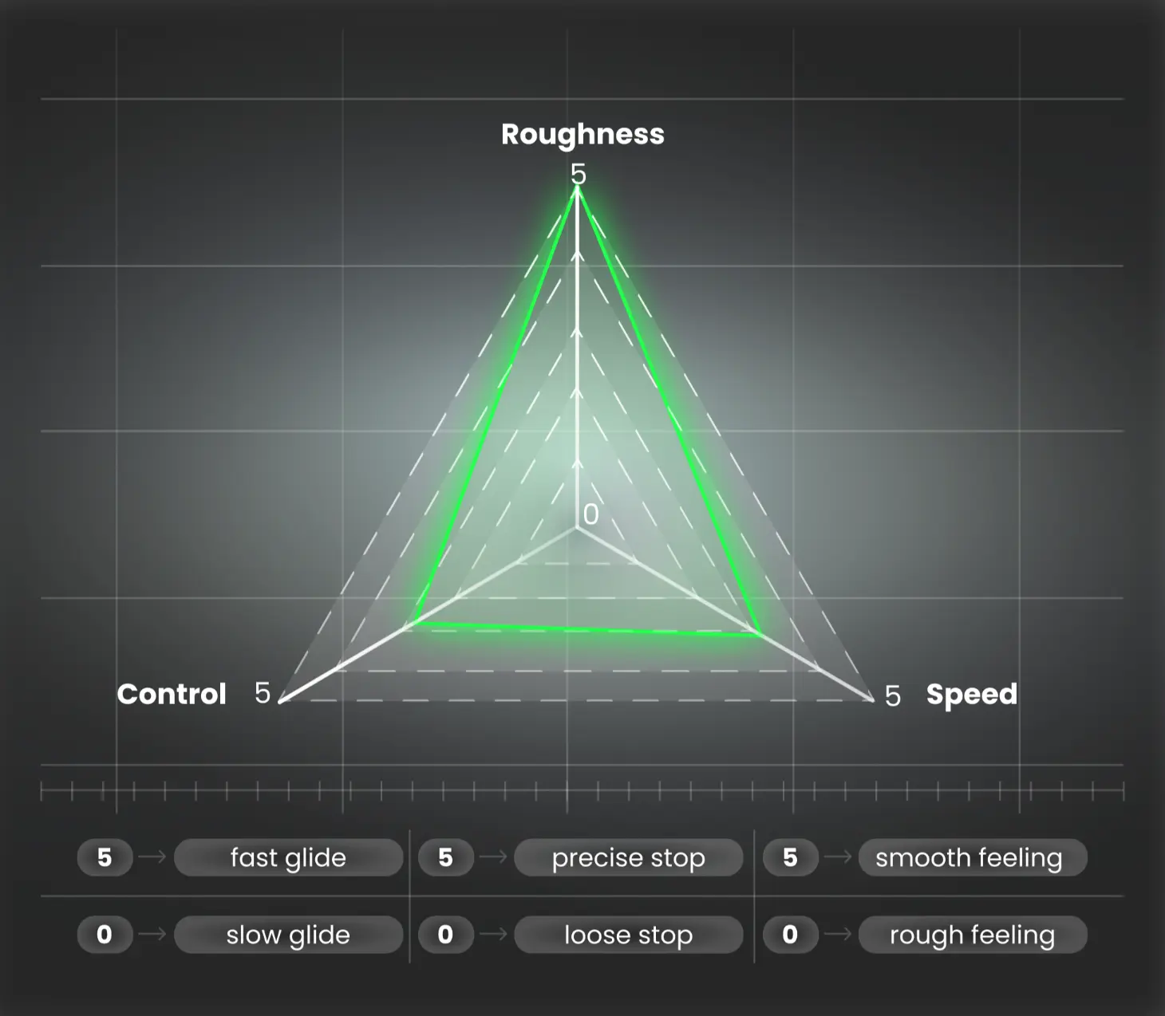Image resolution: width=1165 pixels, height=1016 pixels.
Task: Click the Roughness axis label
Action: coord(582,134)
